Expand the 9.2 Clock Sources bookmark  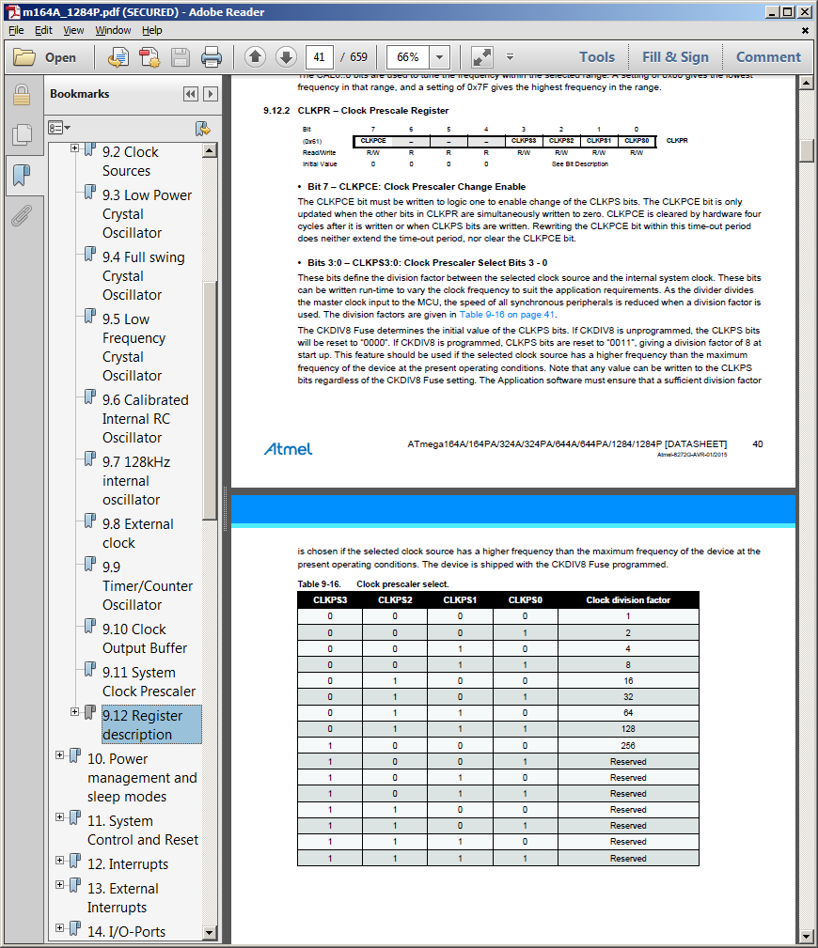(74, 148)
